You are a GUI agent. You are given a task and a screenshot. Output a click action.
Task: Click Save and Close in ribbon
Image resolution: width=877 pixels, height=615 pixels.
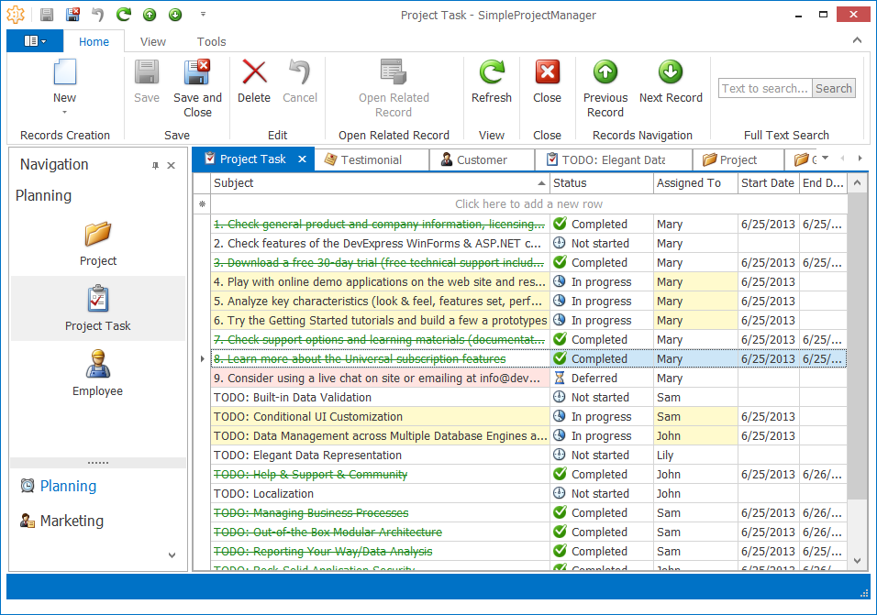click(197, 88)
